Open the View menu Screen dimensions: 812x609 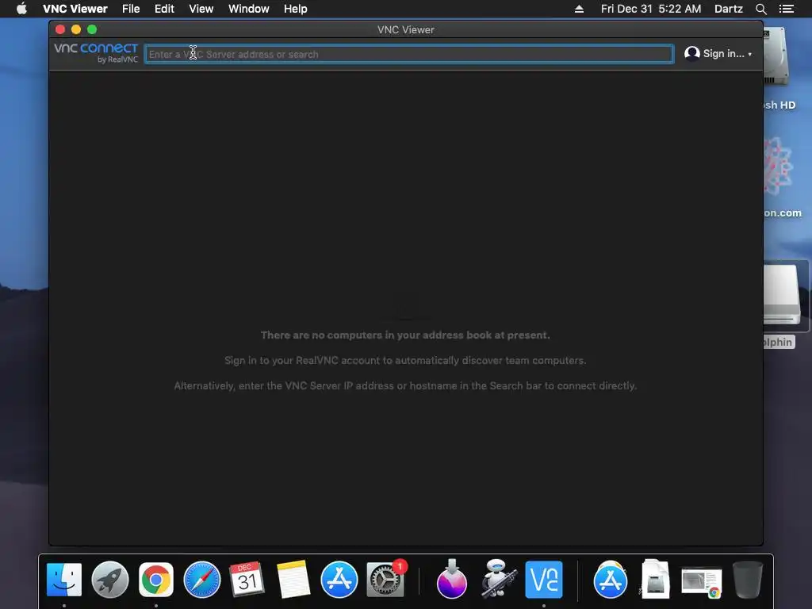tap(201, 9)
